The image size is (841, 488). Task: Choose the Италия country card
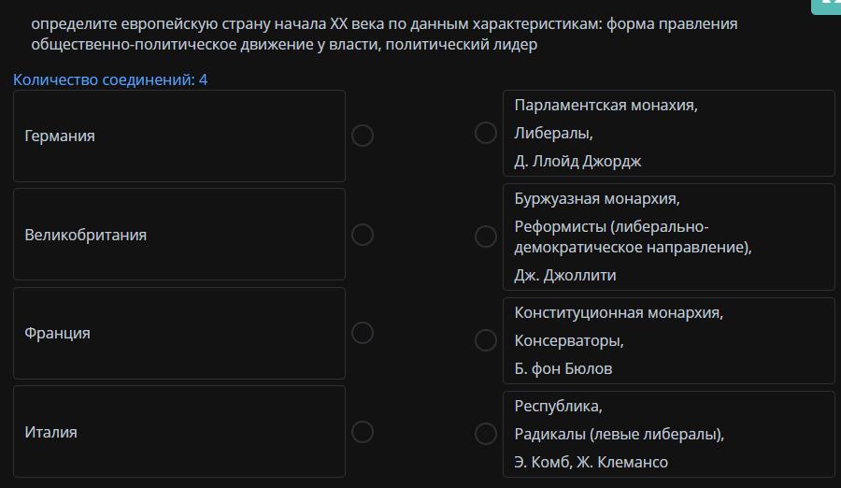[x=178, y=432]
